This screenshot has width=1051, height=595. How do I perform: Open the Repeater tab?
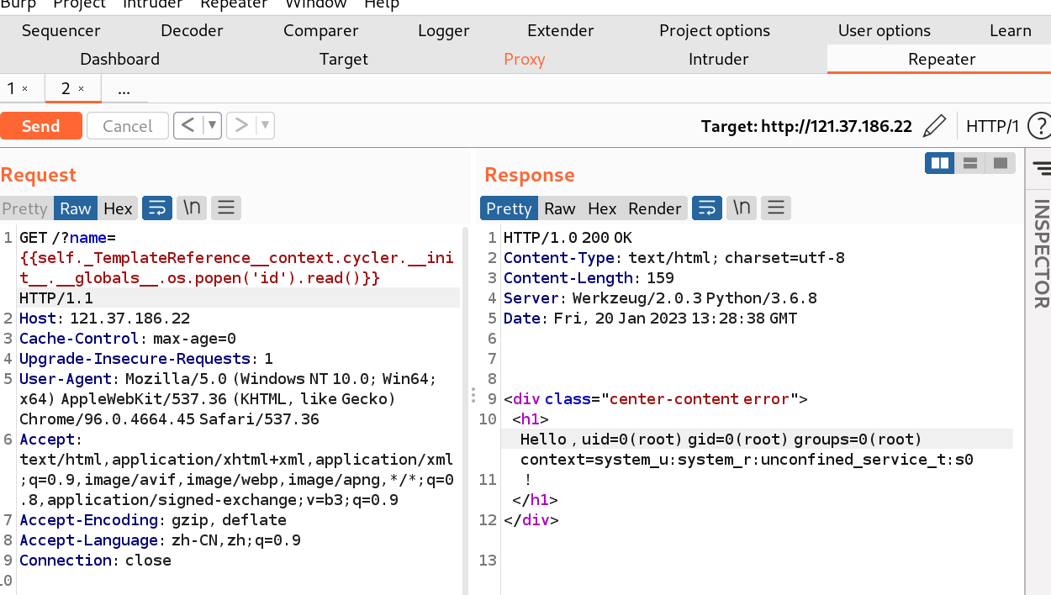click(x=942, y=59)
